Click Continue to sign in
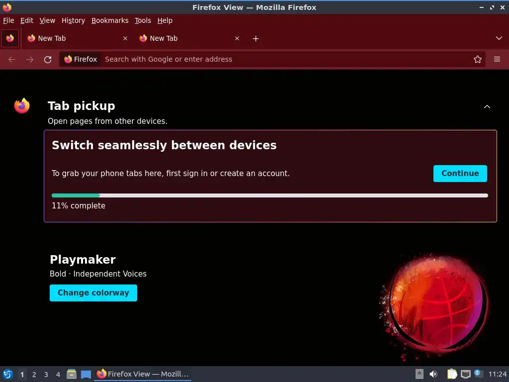This screenshot has height=382, width=509. [460, 174]
